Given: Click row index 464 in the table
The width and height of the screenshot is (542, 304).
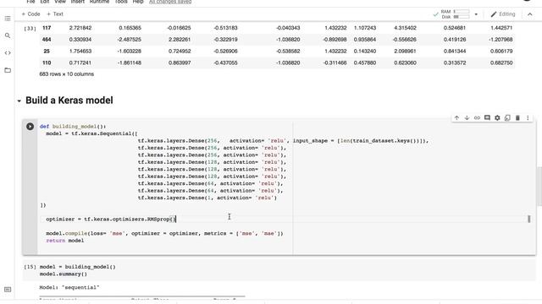Looking at the screenshot, I should click(47, 40).
